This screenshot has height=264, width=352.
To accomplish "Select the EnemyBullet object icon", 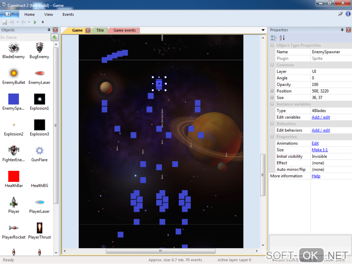I will (14, 73).
